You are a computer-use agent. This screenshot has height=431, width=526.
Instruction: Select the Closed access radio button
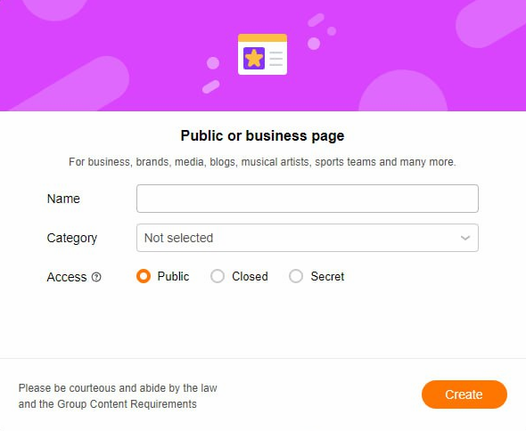[x=218, y=276]
